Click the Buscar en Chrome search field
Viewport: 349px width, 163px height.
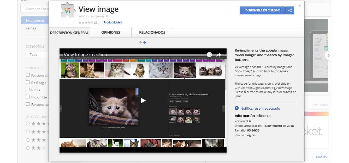(x=35, y=9)
